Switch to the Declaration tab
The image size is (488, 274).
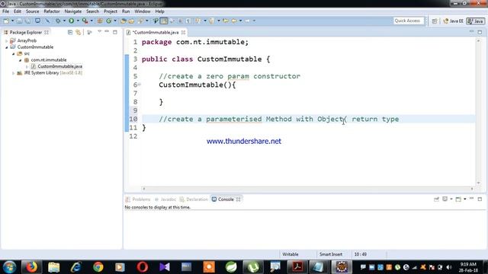[x=194, y=199]
